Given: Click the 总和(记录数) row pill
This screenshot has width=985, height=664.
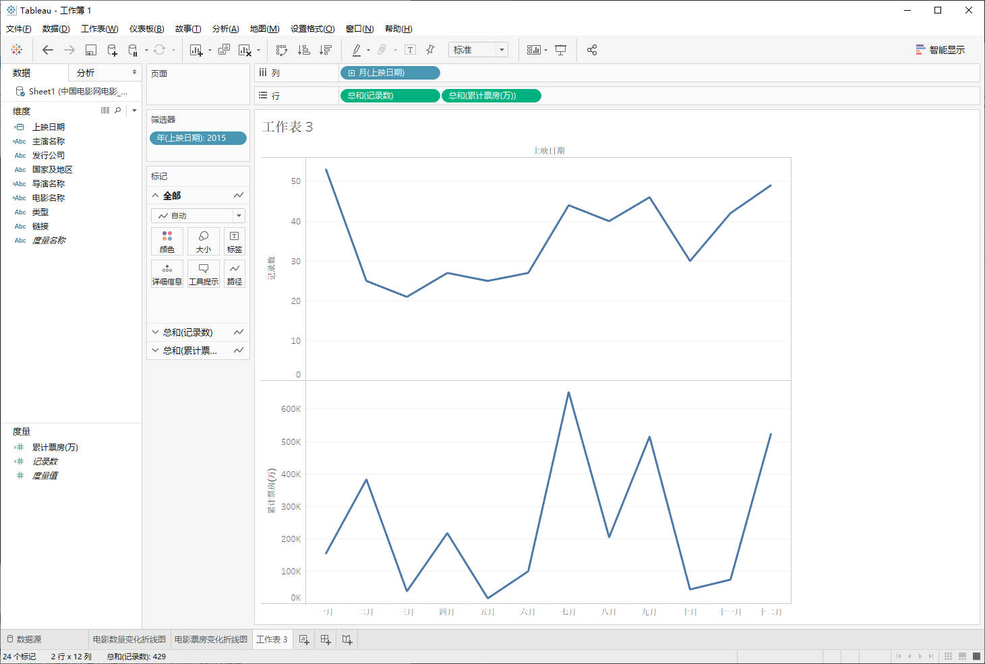Looking at the screenshot, I should (390, 96).
